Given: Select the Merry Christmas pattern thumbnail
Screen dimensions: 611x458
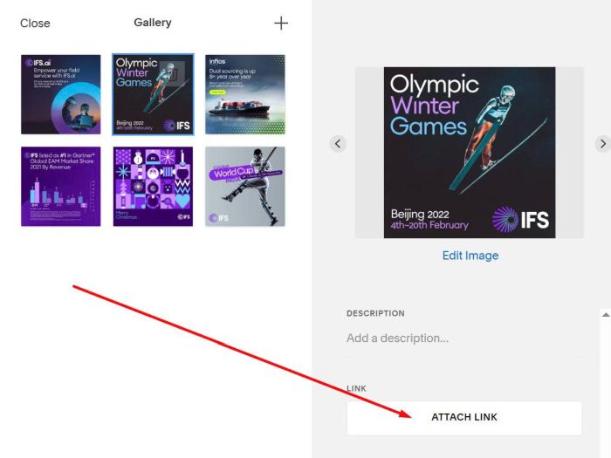Looking at the screenshot, I should 153,187.
